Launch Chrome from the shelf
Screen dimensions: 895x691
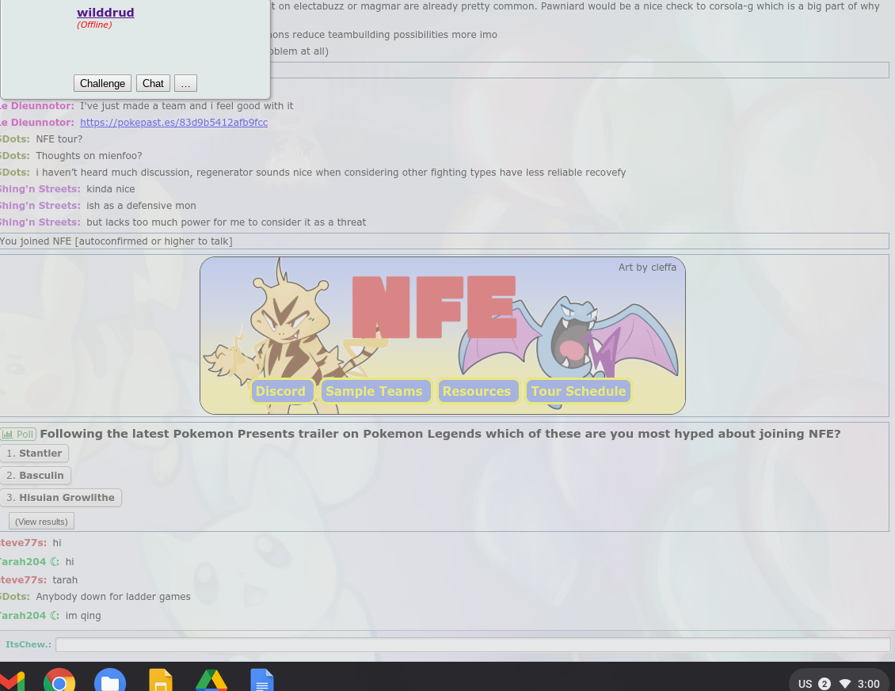click(x=59, y=680)
